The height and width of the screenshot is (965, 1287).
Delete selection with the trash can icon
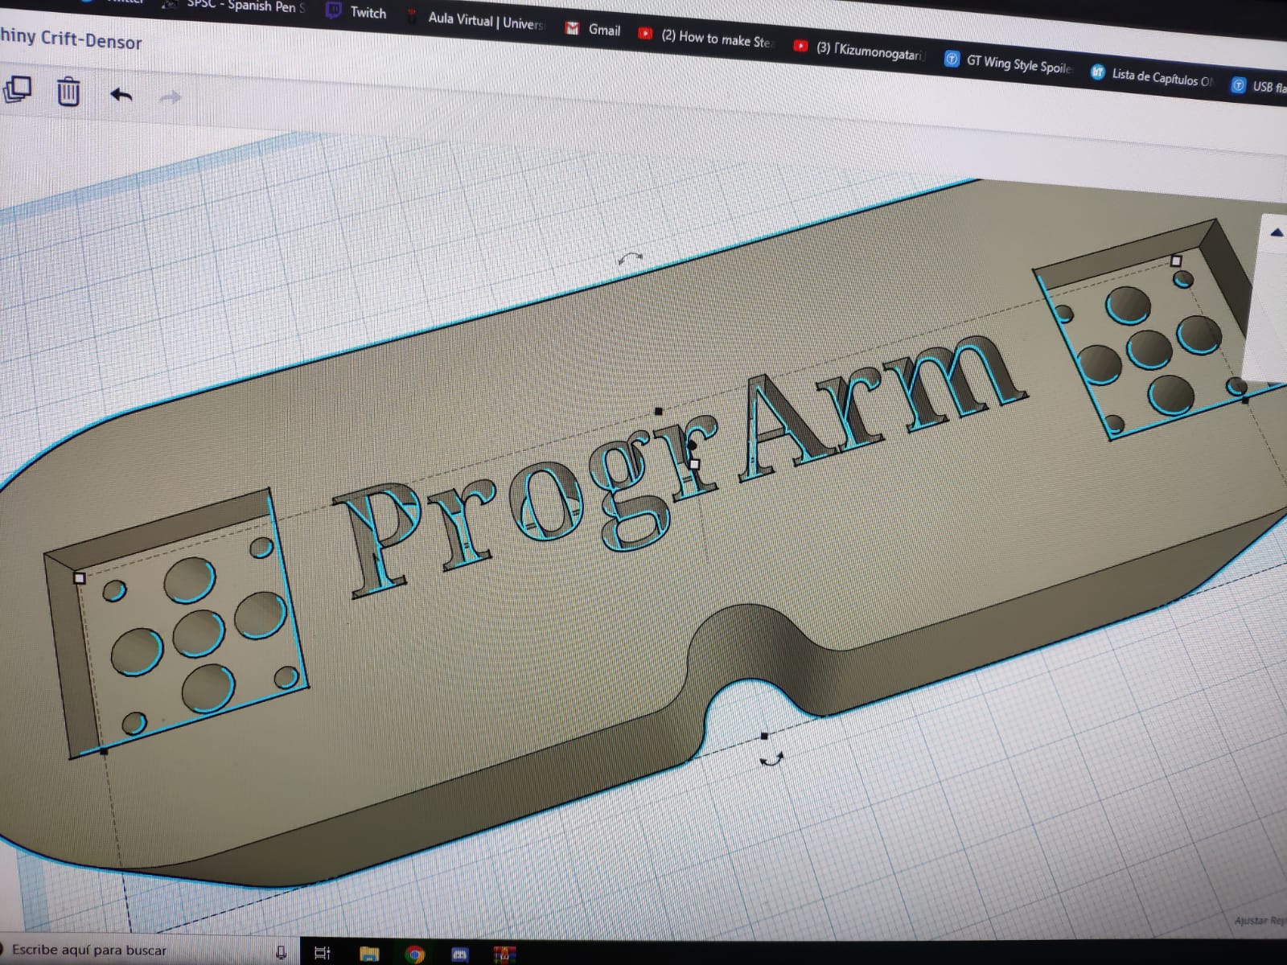point(68,92)
